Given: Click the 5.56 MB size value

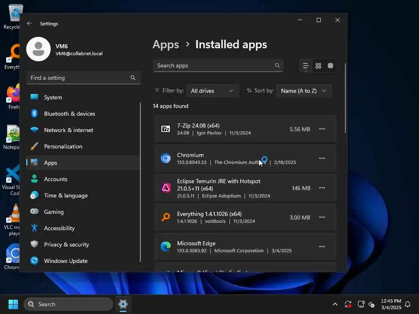Looking at the screenshot, I should [x=300, y=129].
